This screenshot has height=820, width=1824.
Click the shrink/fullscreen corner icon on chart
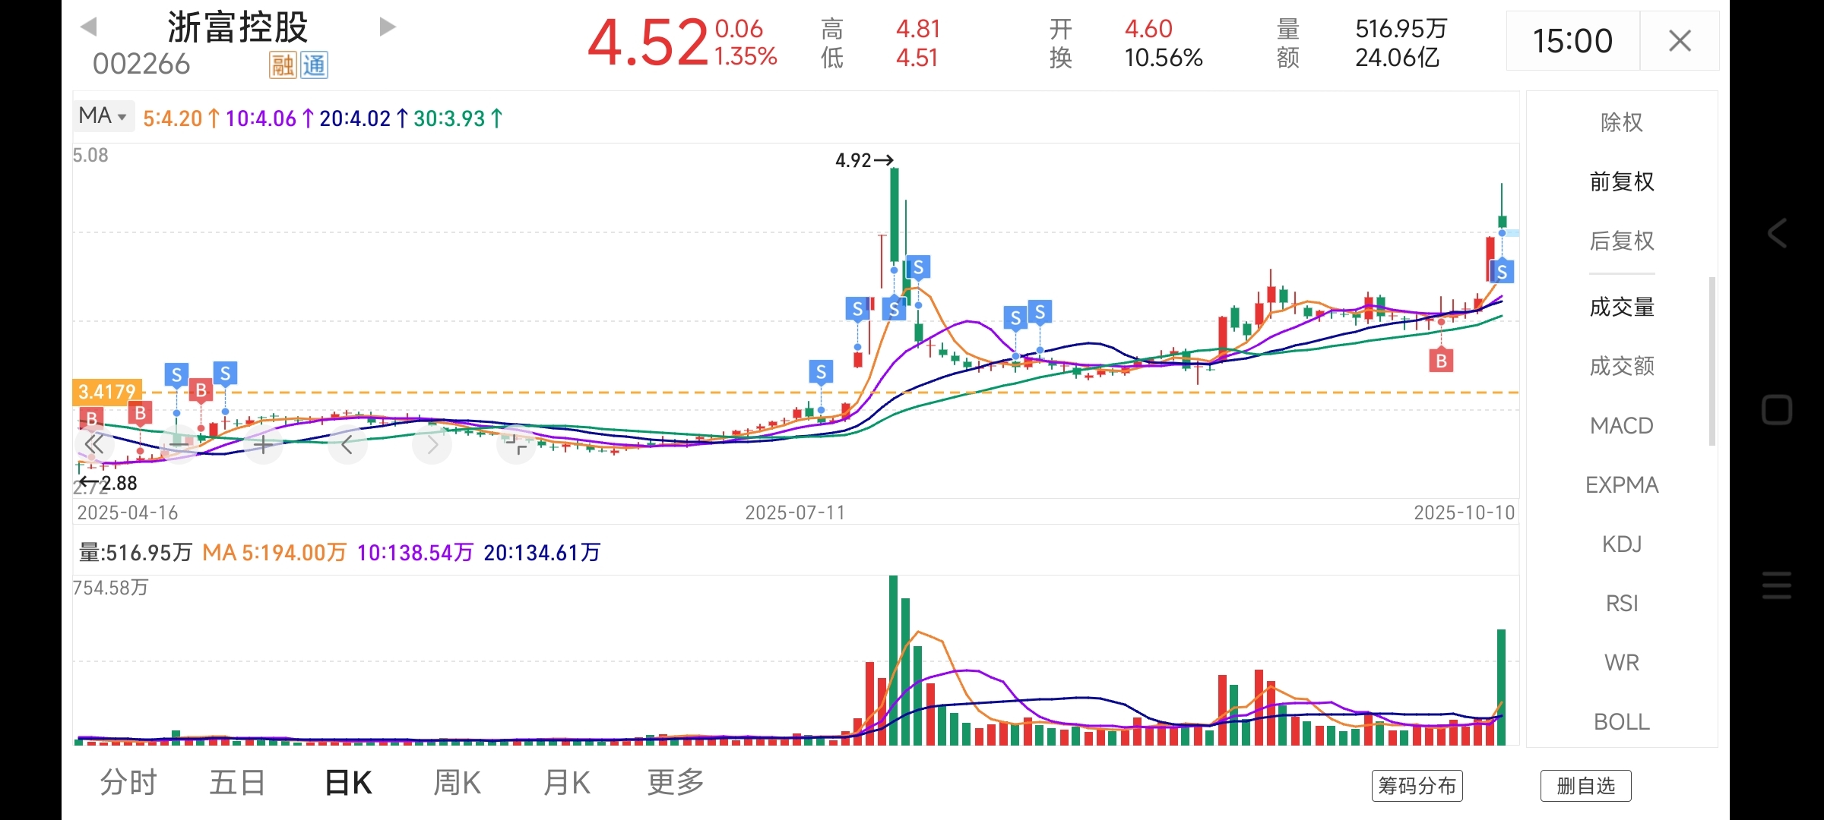[516, 444]
